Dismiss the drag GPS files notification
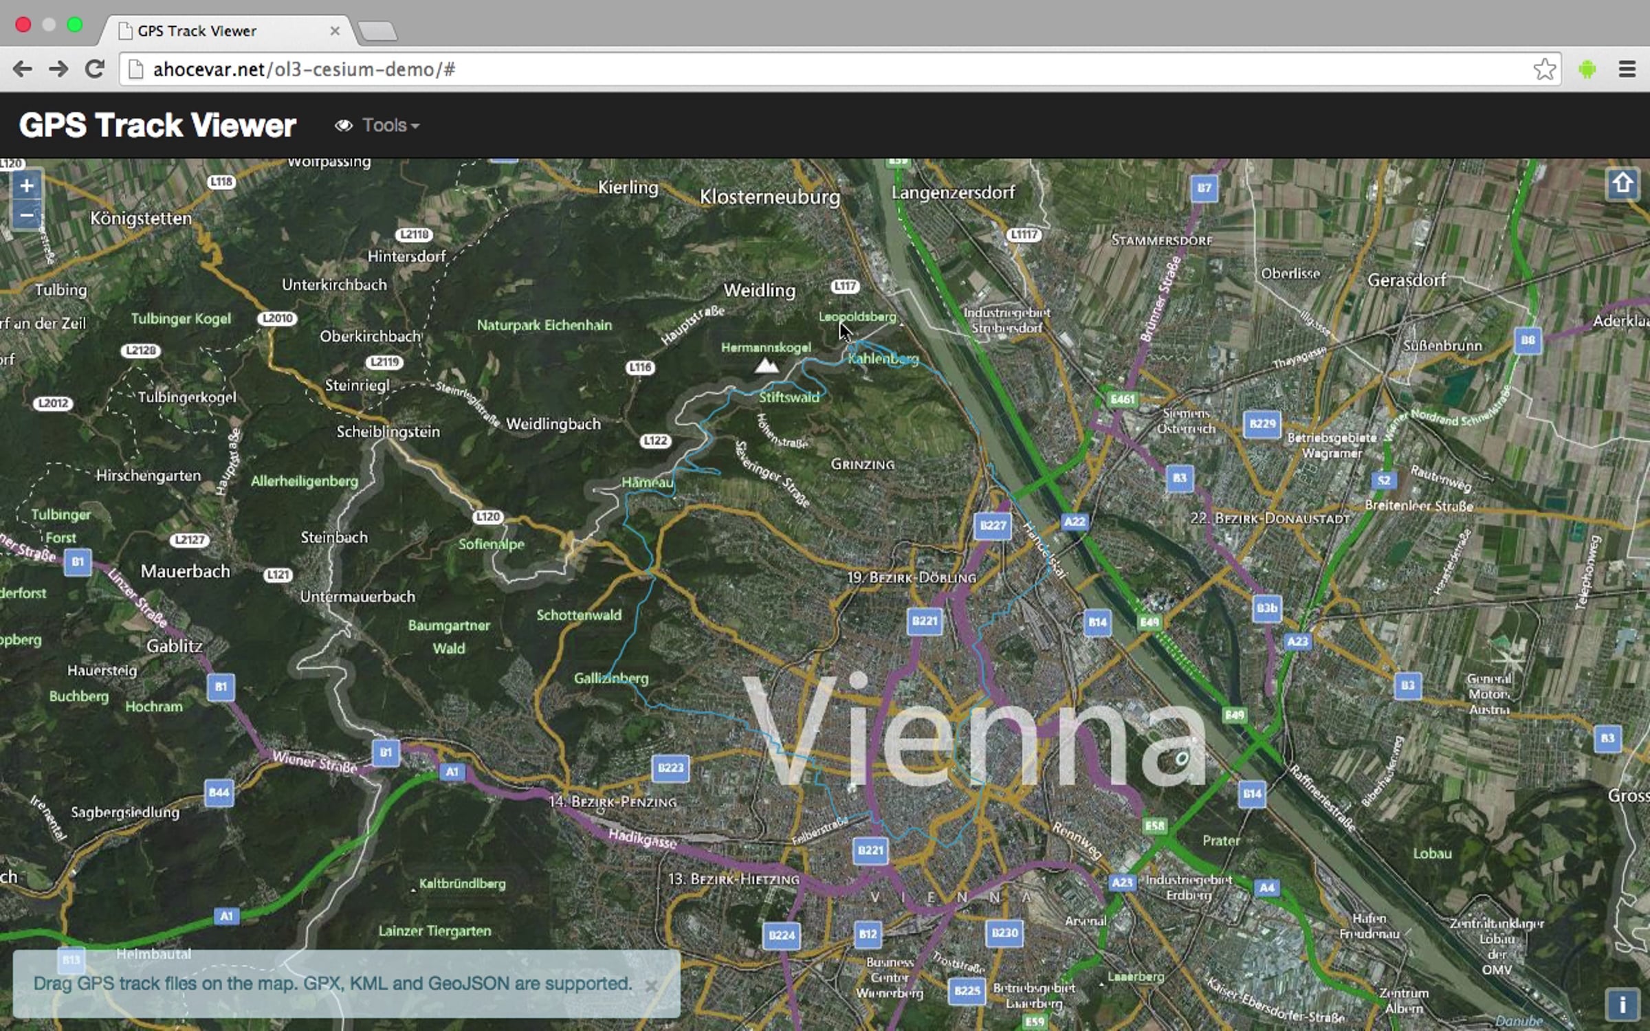The image size is (1650, 1031). [650, 986]
